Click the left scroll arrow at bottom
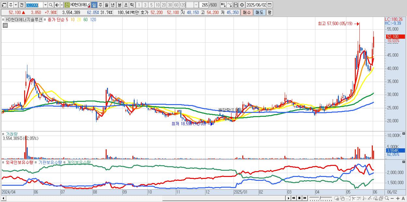This screenshot has width=407, height=202. (x=3, y=198)
